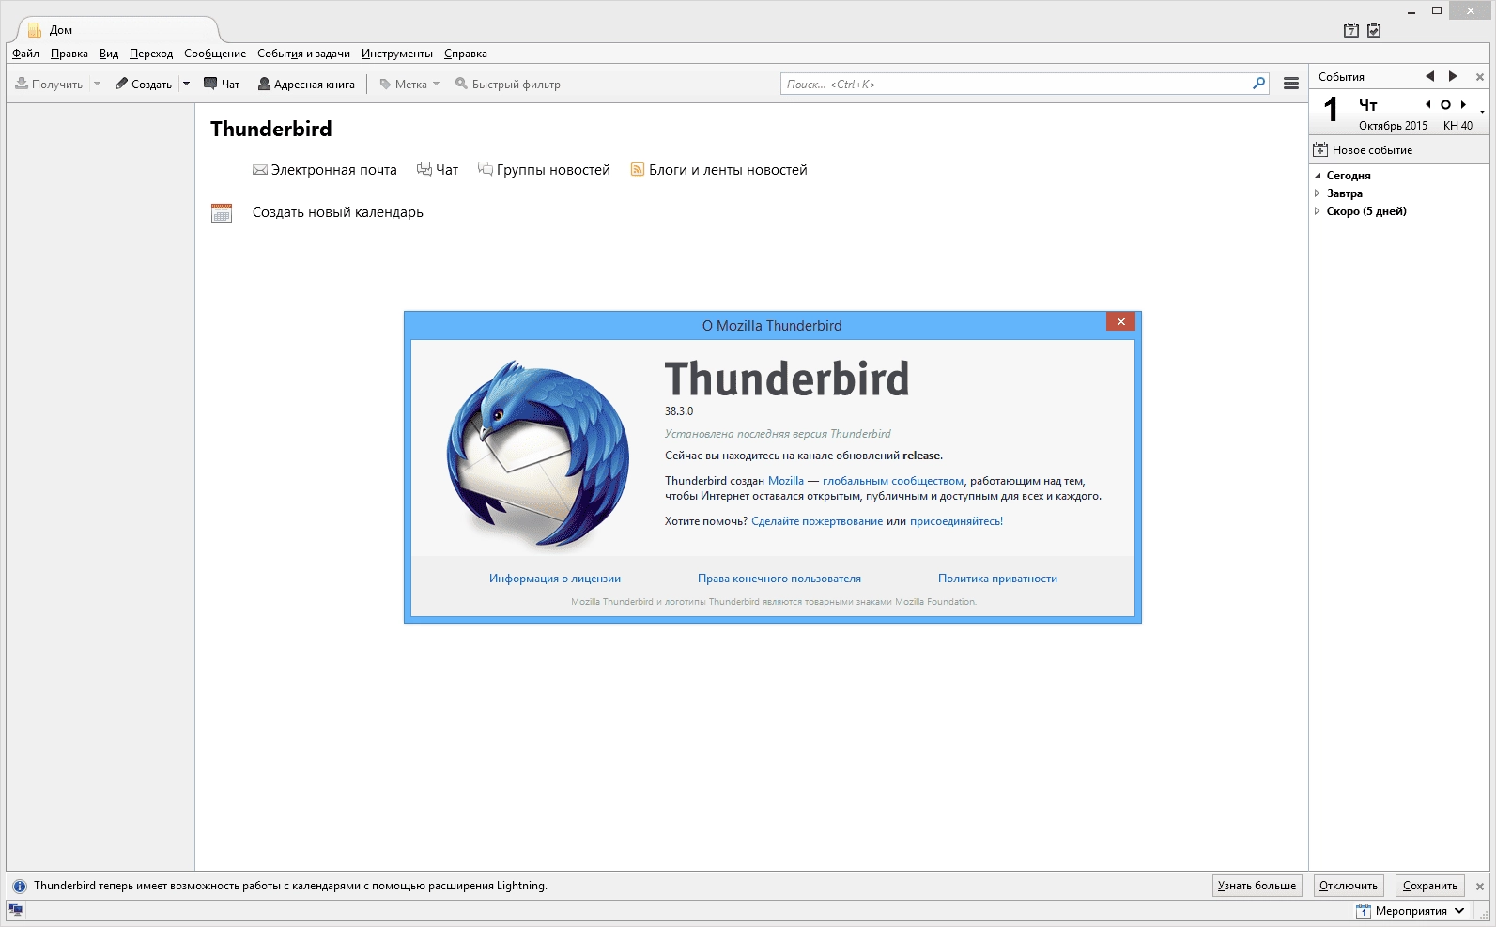Click the calendar icon beside Создать новый календарь
Image resolution: width=1496 pixels, height=927 pixels.
click(222, 213)
